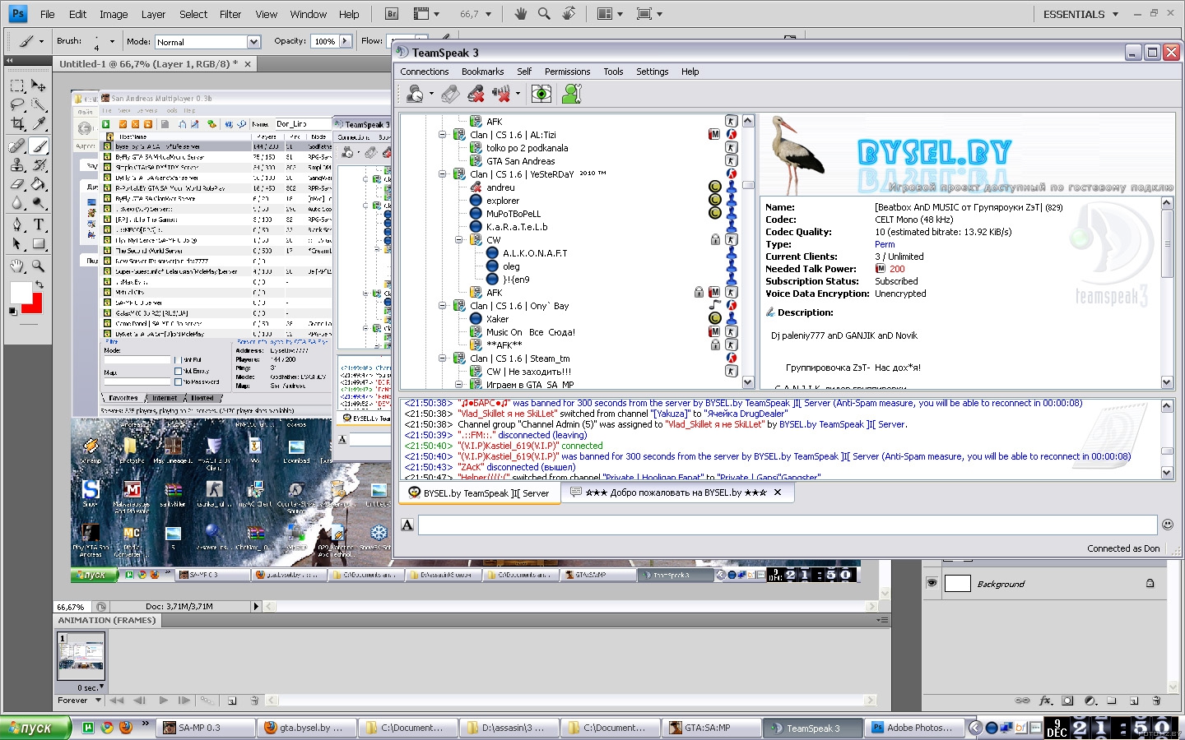Screen dimensions: 1185x740
Task: Switch to gta.bysel.by Firefox taskbar button
Action: click(305, 728)
